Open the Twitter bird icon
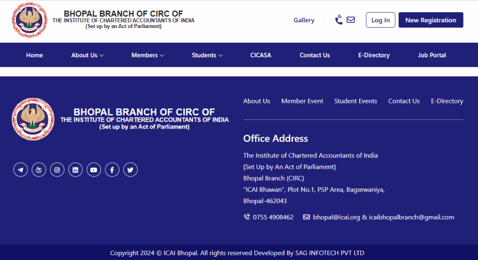 pyautogui.click(x=131, y=170)
